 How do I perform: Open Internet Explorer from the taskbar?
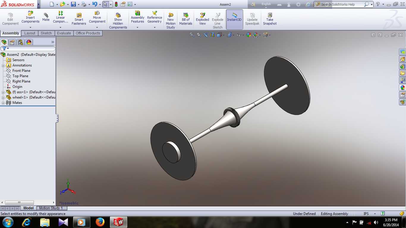click(27, 222)
